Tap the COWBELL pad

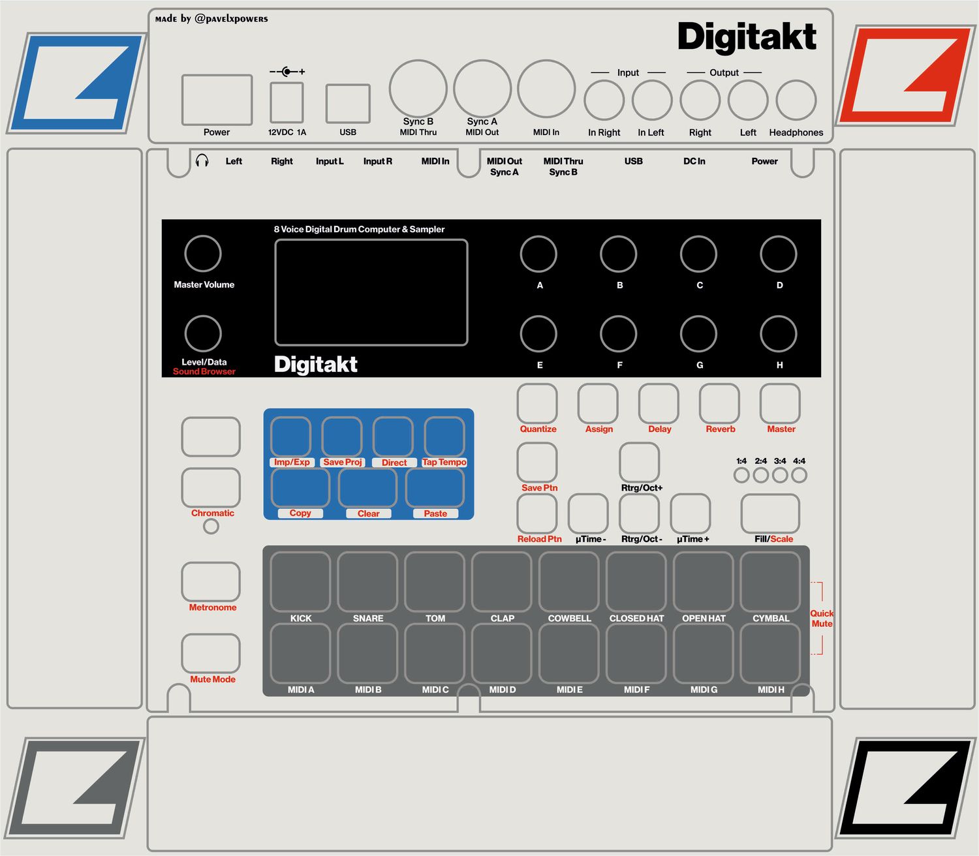568,583
